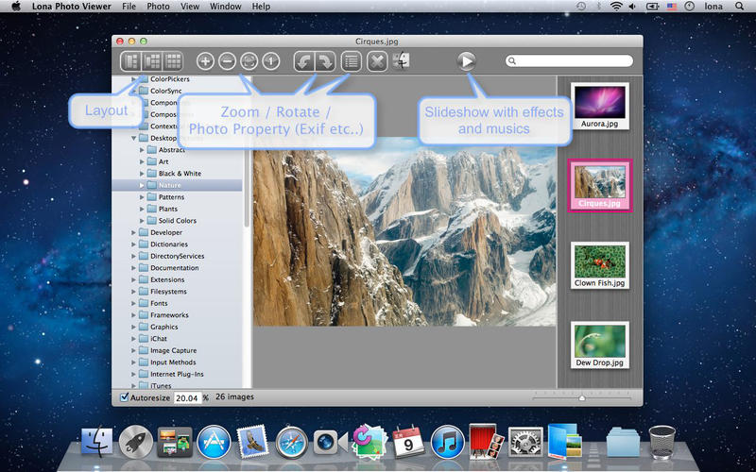Rotate photo left with the counterclockwise arrow
This screenshot has width=756, height=472.
(x=304, y=61)
